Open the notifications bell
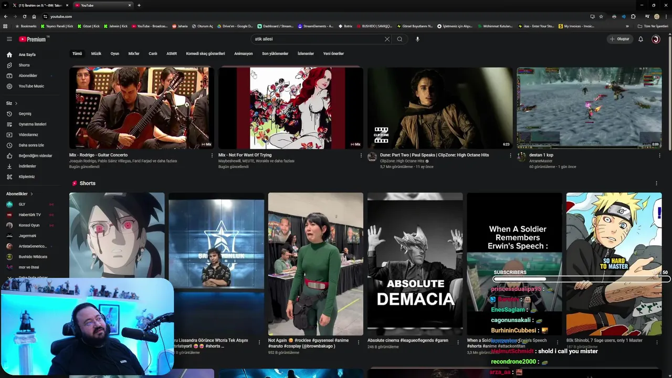Image resolution: width=672 pixels, height=378 pixels. [640, 39]
